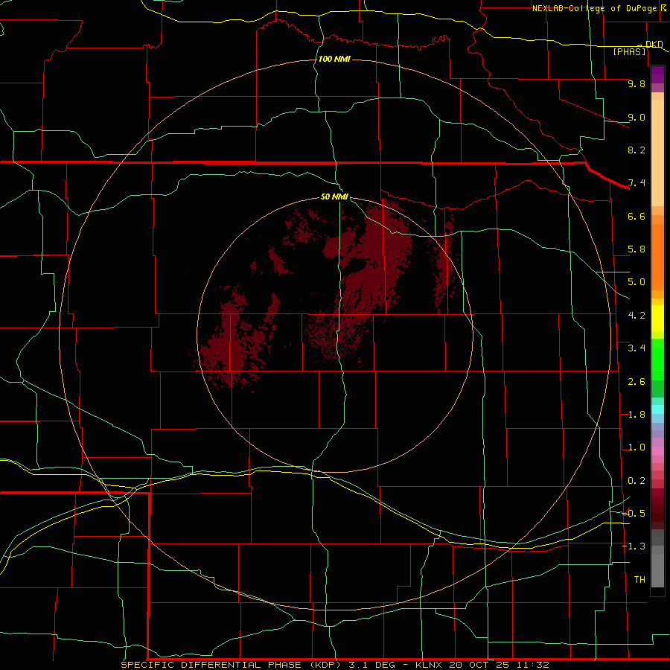Click the 1.0 scale label
This screenshot has width=670, height=670.
636,447
